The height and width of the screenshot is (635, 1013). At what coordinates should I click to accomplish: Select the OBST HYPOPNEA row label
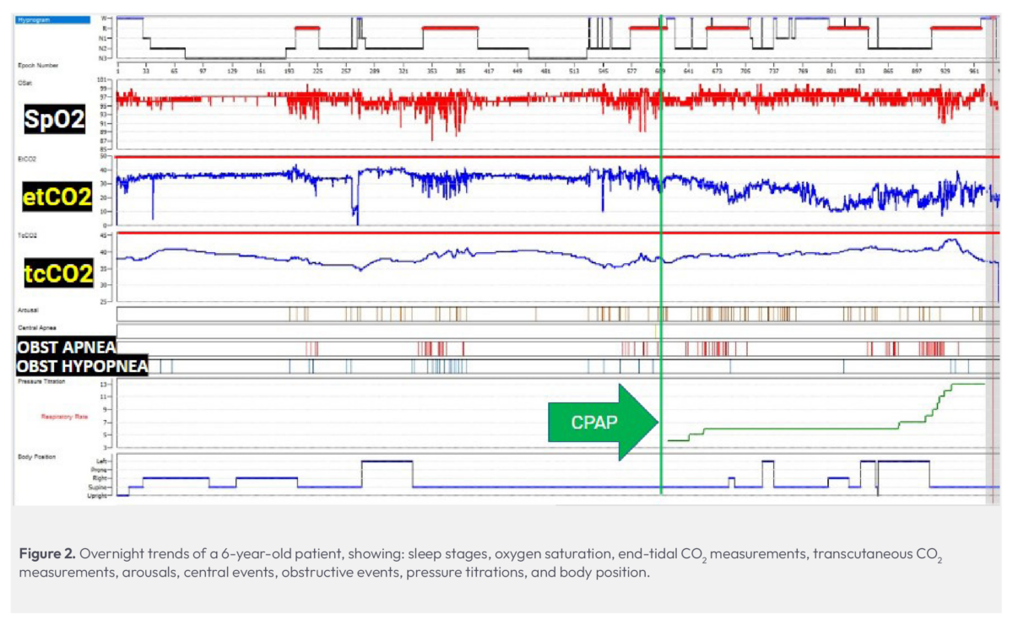pyautogui.click(x=82, y=366)
